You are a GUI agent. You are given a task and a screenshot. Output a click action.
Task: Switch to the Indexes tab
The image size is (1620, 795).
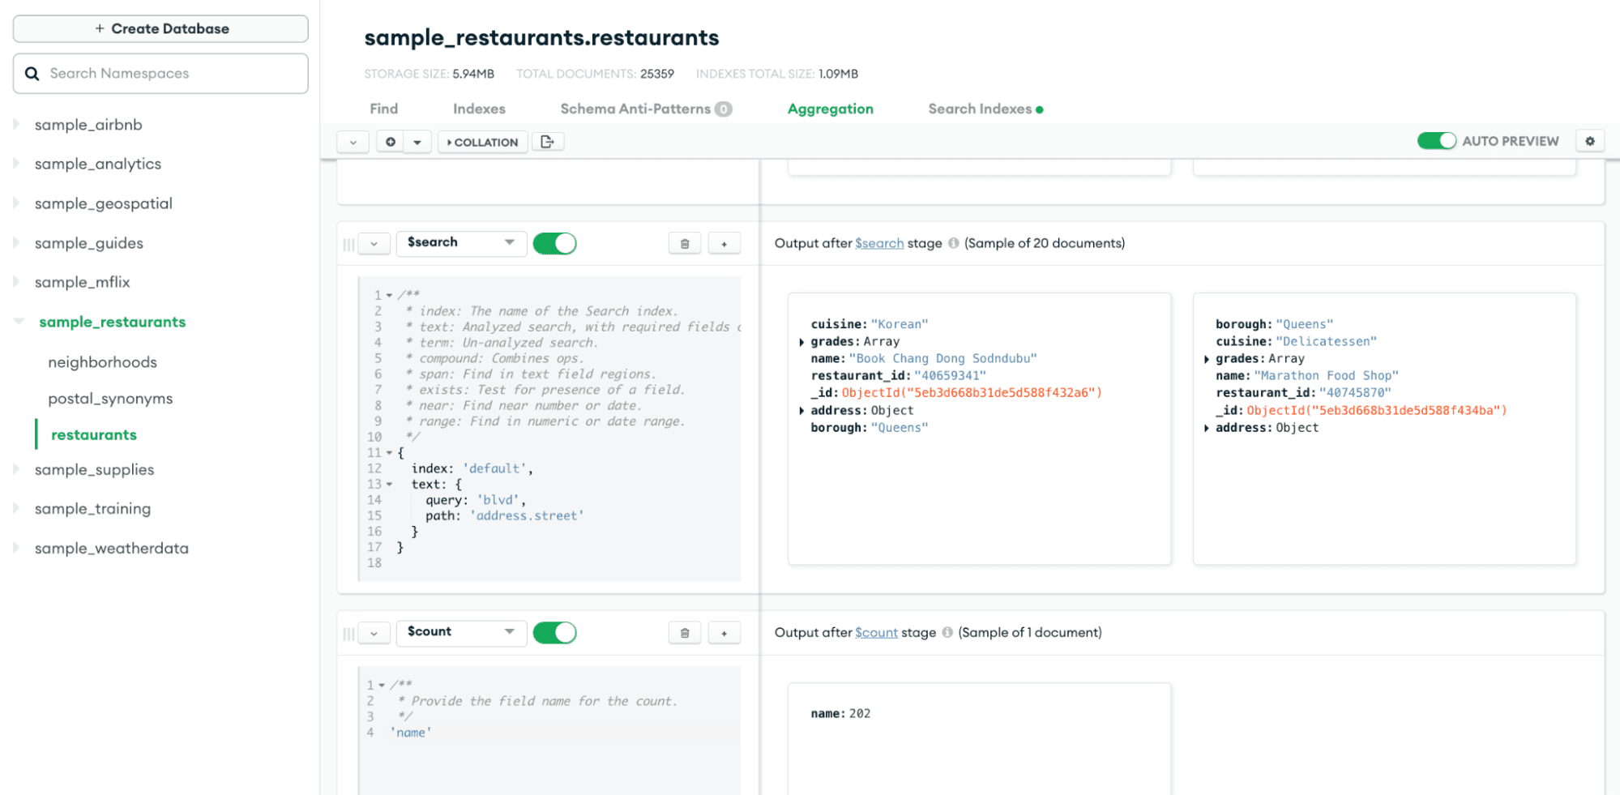479,109
